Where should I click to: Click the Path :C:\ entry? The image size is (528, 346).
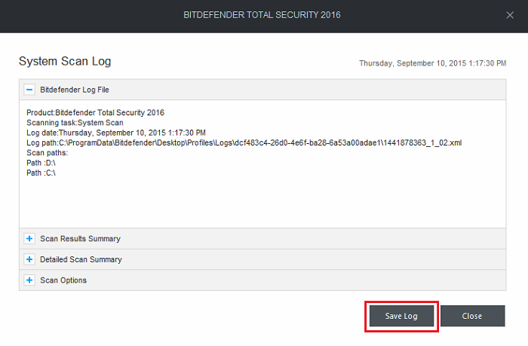41,173
